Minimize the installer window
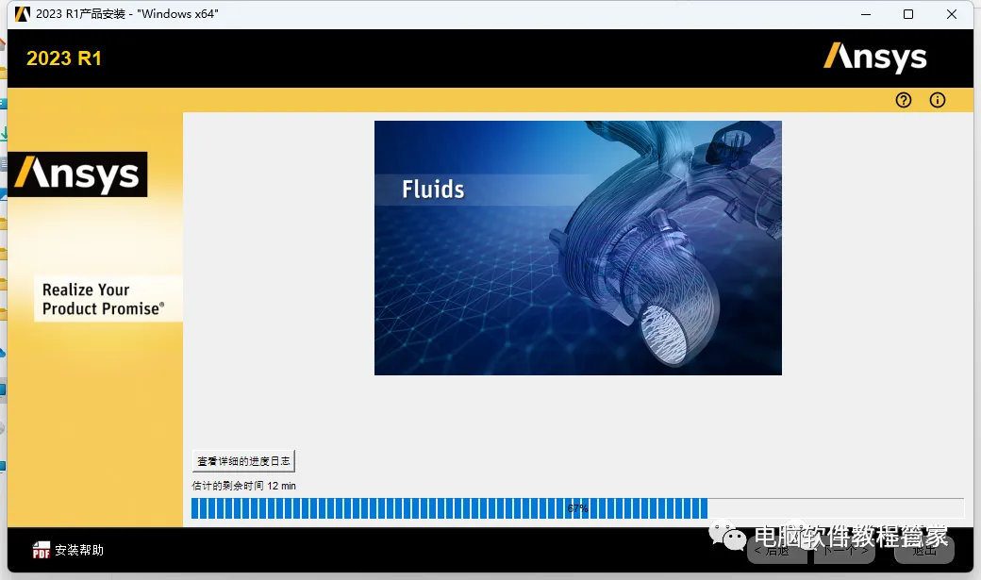The width and height of the screenshot is (981, 580). [866, 14]
